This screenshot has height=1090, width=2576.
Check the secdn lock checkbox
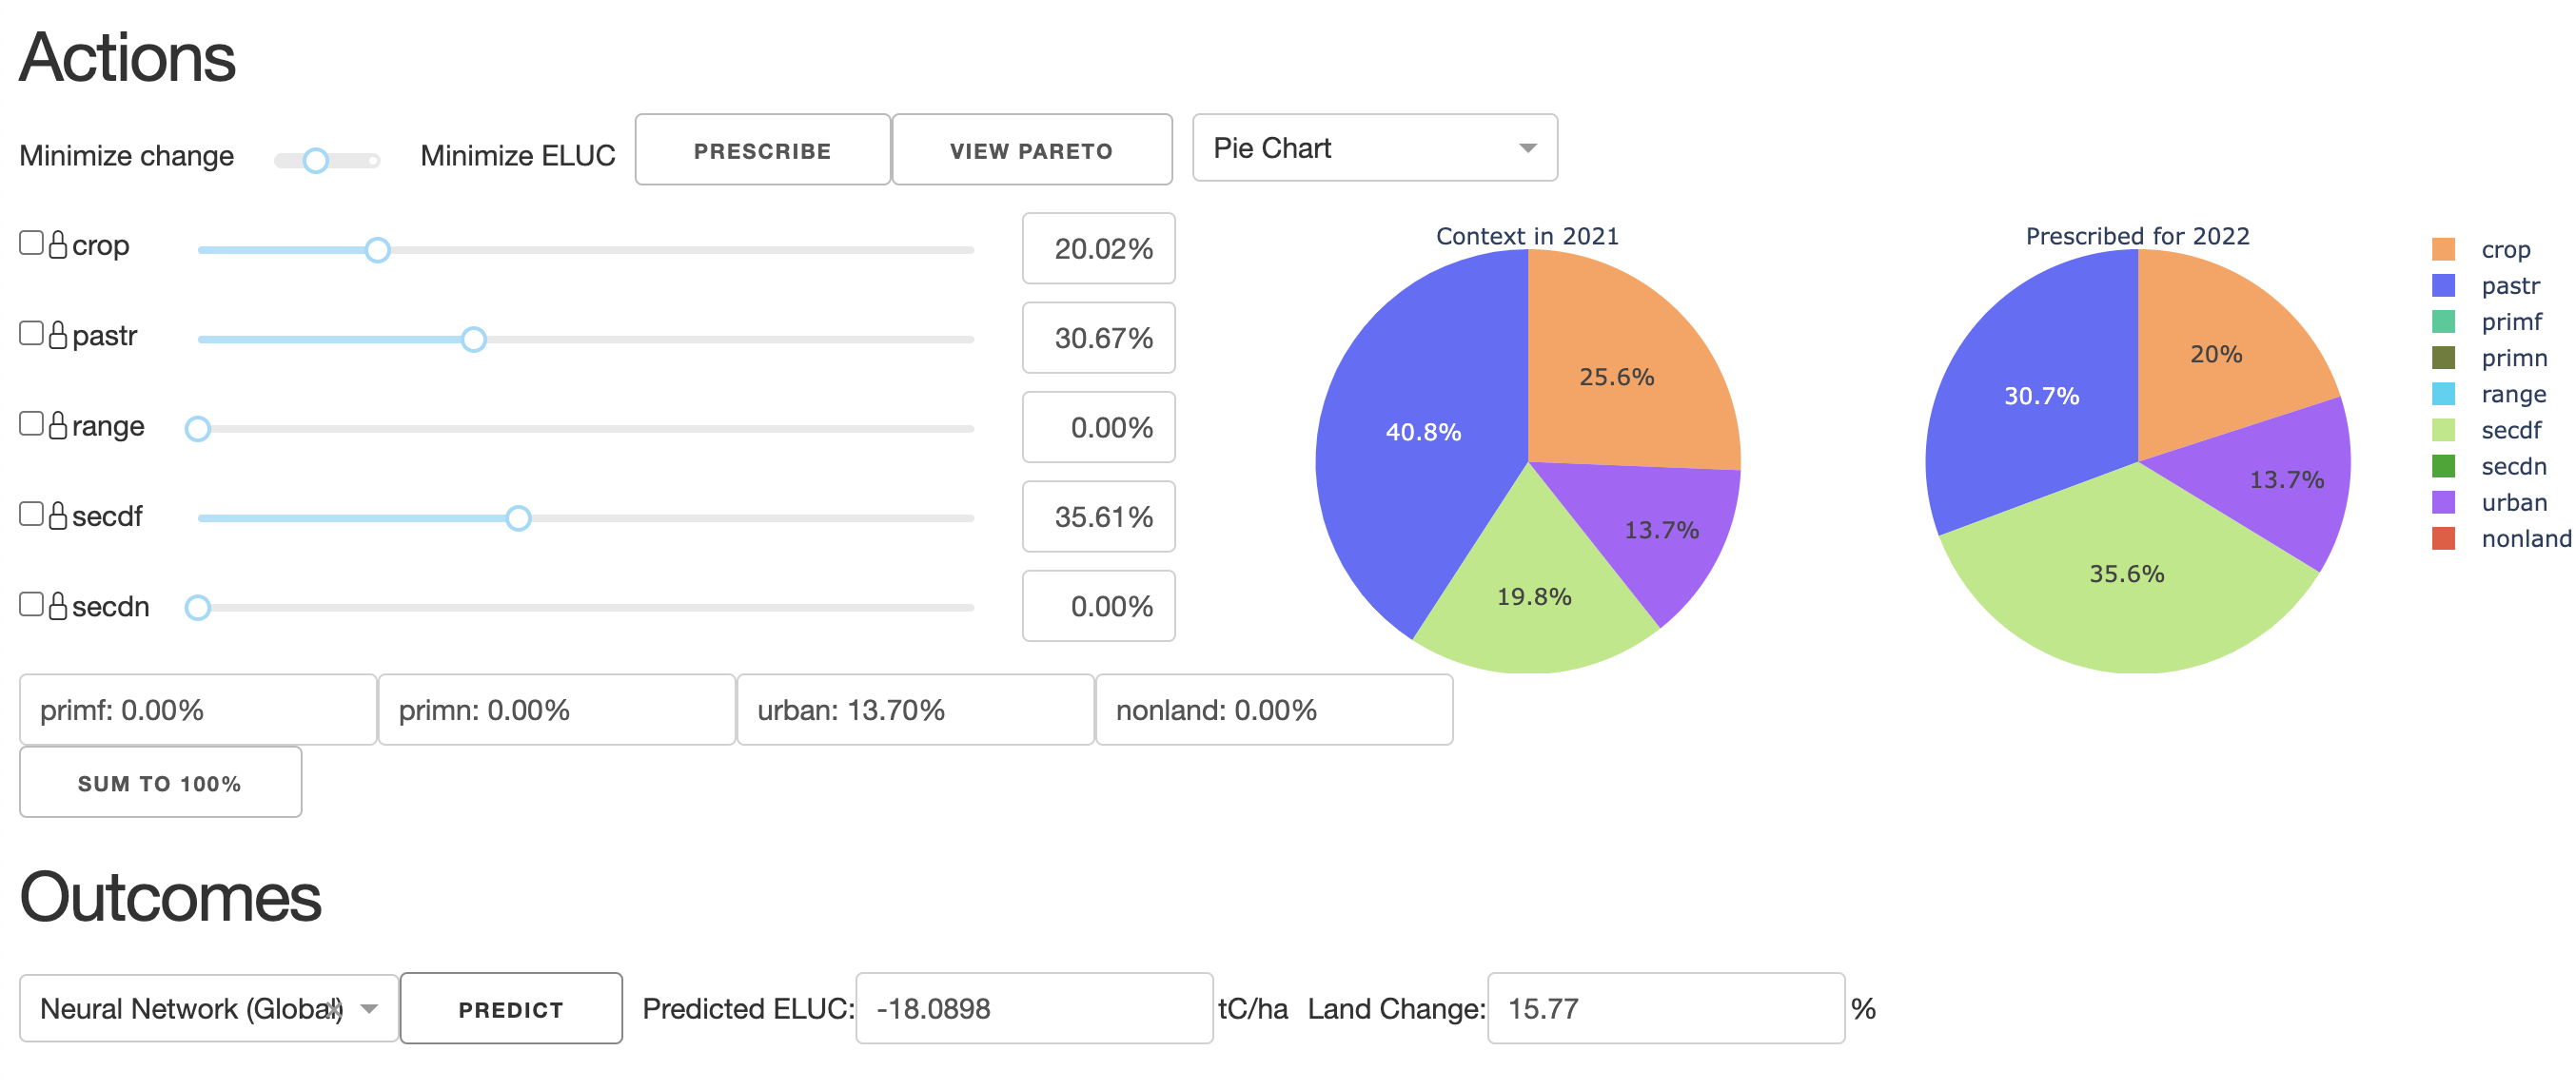tap(31, 604)
